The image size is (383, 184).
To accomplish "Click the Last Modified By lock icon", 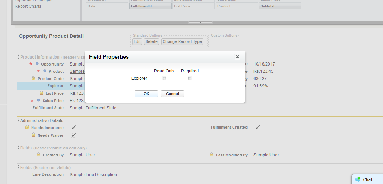I will tap(212, 155).
